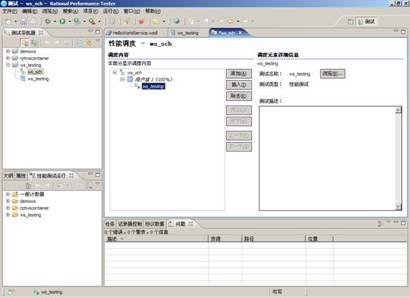Viewport: 410px width, 298px height.
Task: Click the 插入 button
Action: click(239, 85)
